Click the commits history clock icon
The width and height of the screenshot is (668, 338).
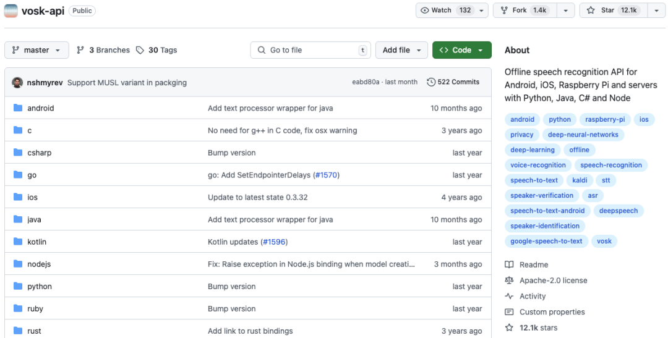(x=431, y=82)
